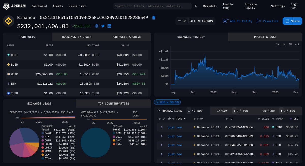This screenshot has width=305, height=166.
Task: Open Settings in the header
Action: pyautogui.click(x=278, y=6)
